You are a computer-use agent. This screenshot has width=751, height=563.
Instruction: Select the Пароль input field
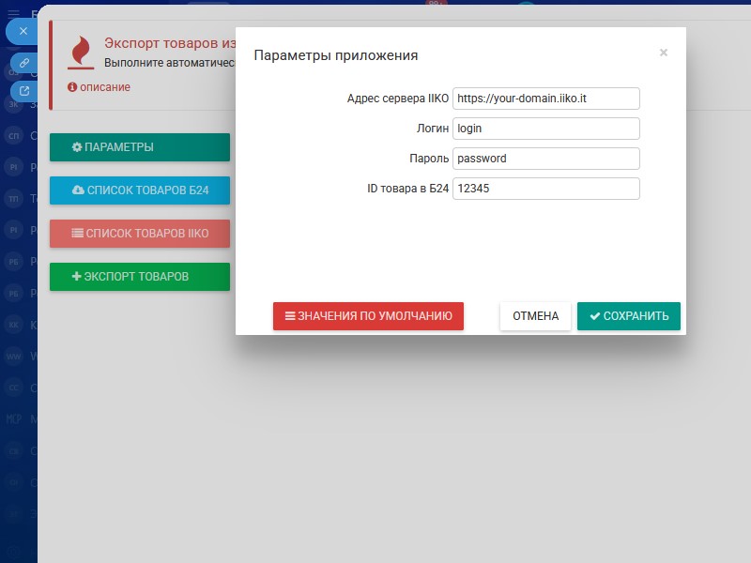coord(546,159)
